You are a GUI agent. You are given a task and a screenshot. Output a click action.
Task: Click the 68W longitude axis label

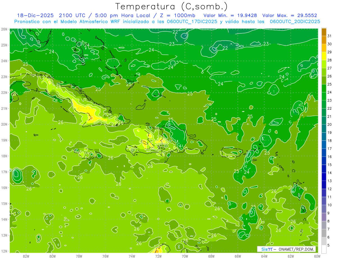click(x=211, y=256)
